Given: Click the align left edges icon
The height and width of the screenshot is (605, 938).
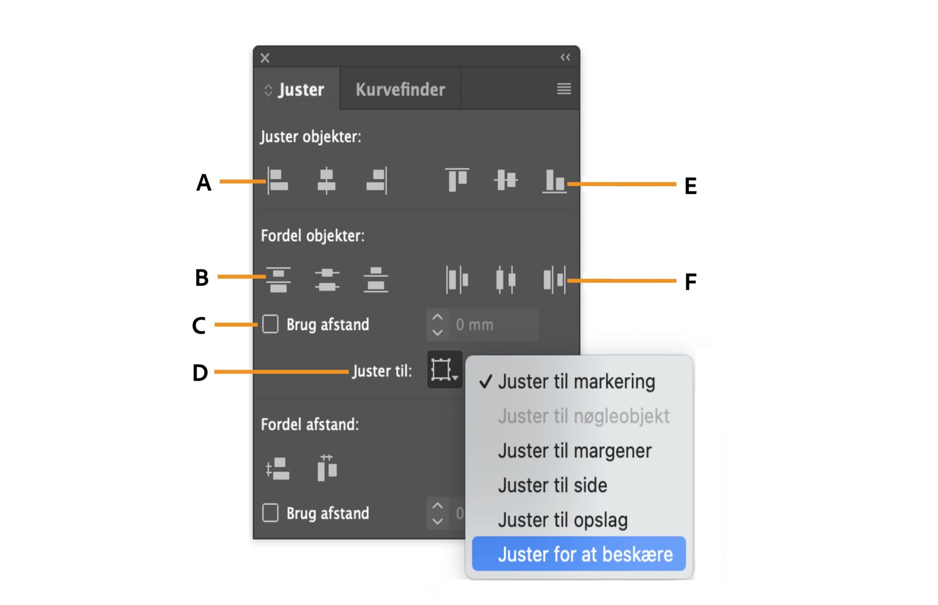Looking at the screenshot, I should pyautogui.click(x=277, y=181).
